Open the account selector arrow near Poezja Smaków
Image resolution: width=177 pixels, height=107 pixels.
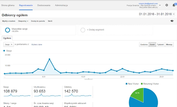point(160,5)
